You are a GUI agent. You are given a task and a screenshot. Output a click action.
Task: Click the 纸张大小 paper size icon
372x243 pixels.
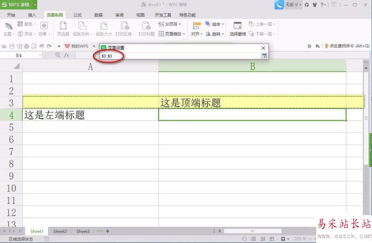104,28
